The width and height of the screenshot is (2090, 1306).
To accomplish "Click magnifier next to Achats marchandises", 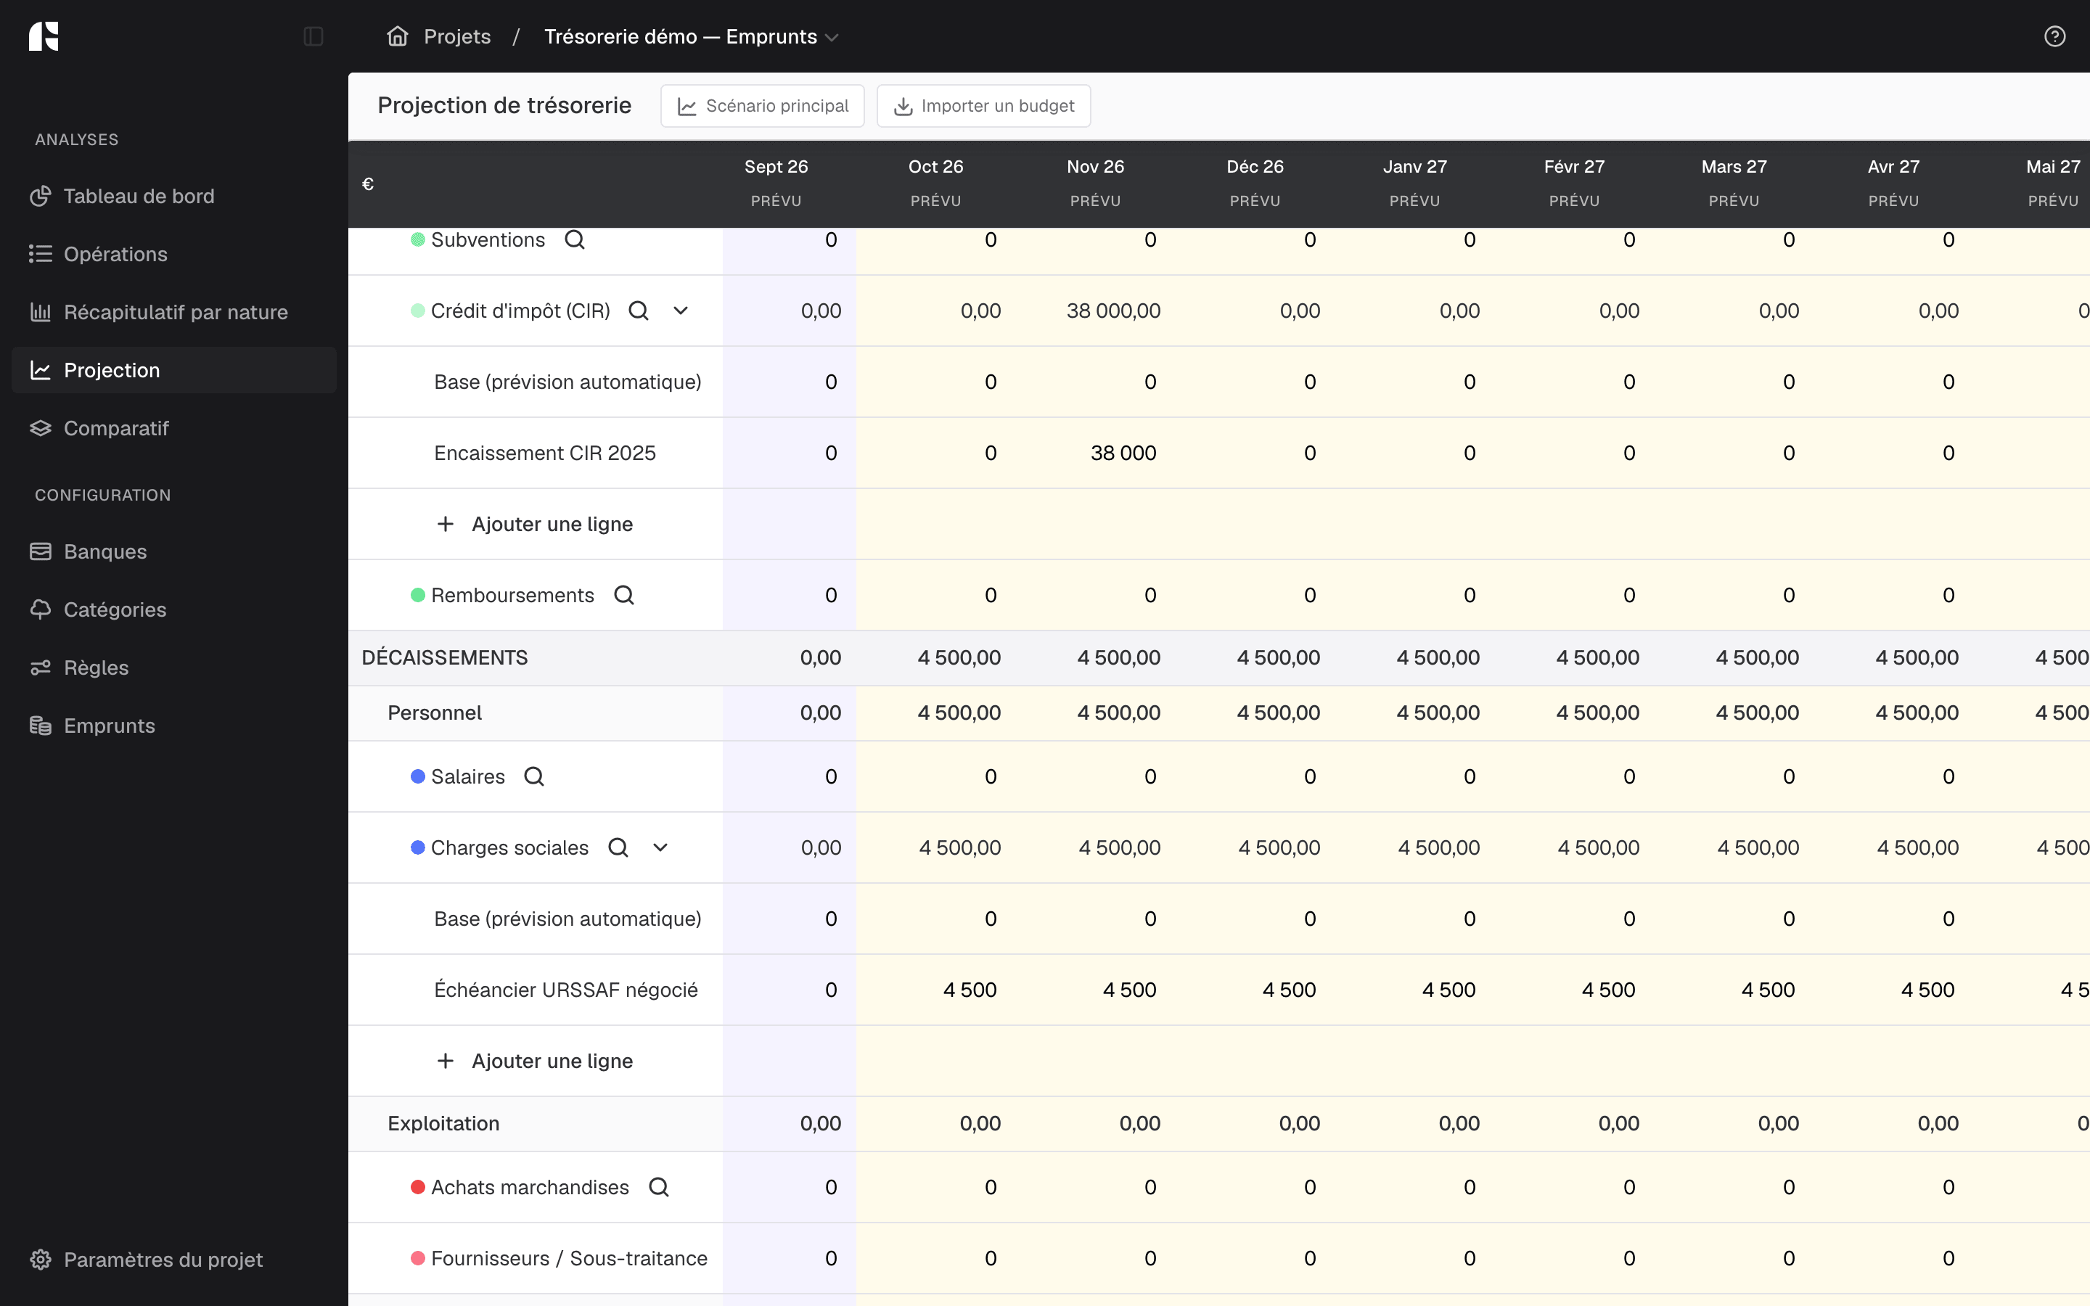I will click(659, 1187).
